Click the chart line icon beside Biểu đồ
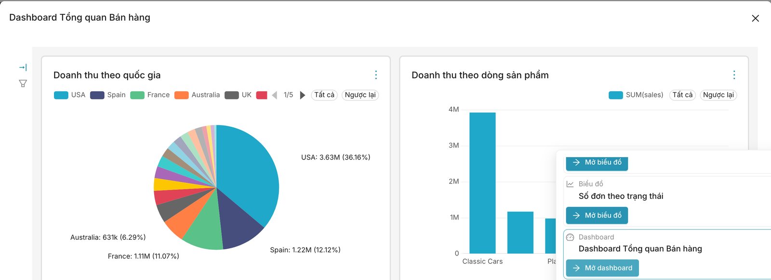Image resolution: width=771 pixels, height=280 pixels. tap(570, 184)
